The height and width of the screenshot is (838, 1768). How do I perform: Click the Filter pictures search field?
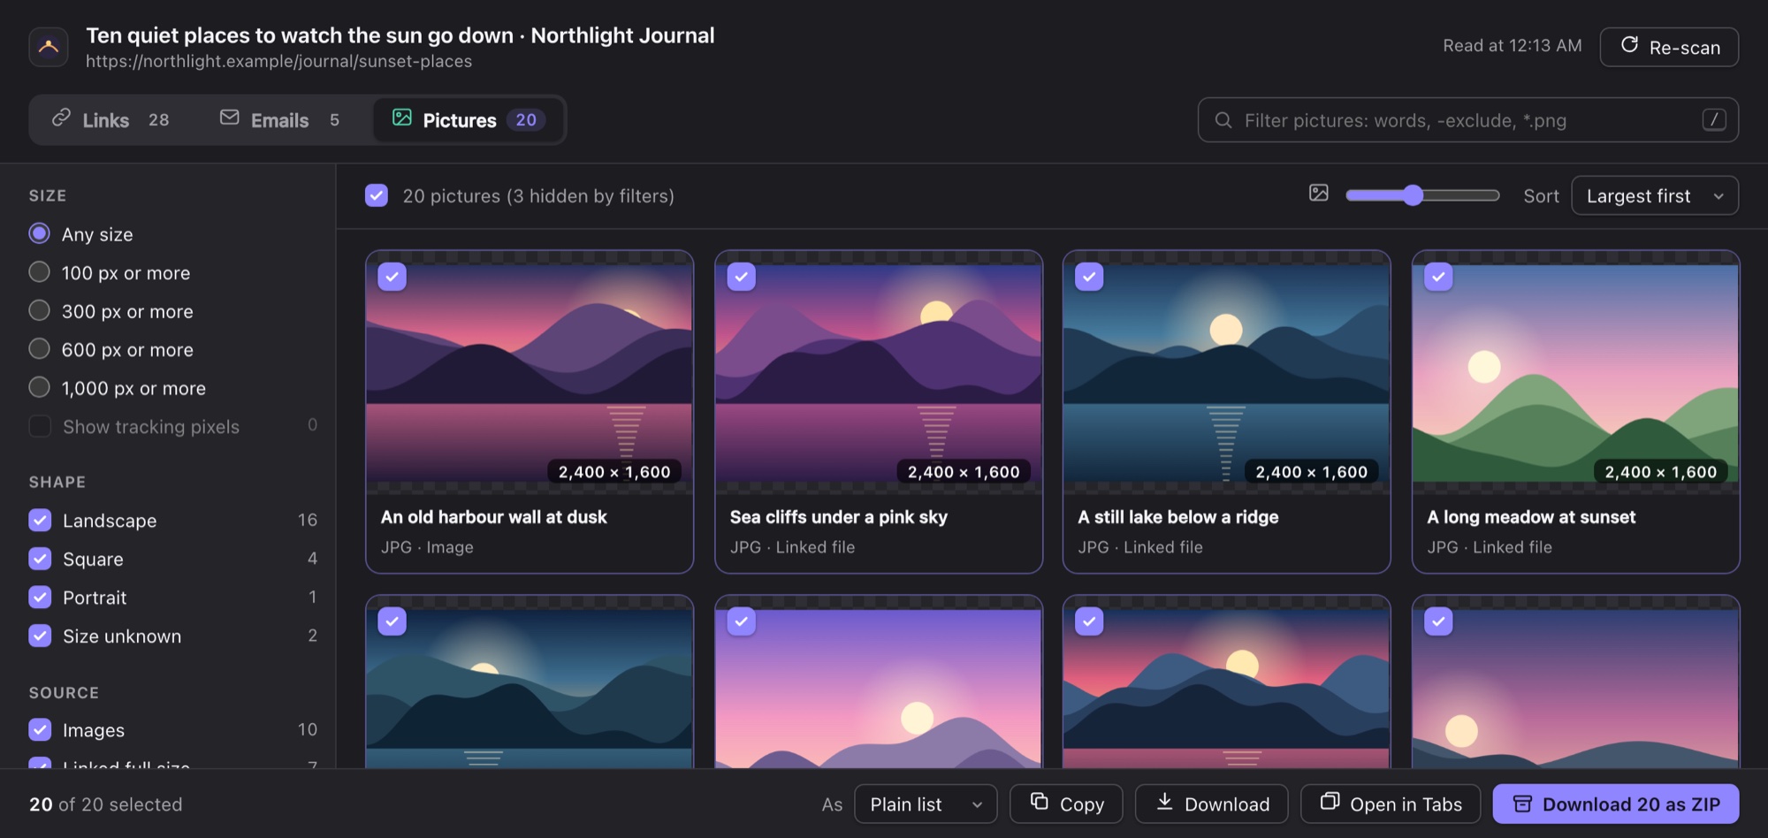click(1468, 119)
